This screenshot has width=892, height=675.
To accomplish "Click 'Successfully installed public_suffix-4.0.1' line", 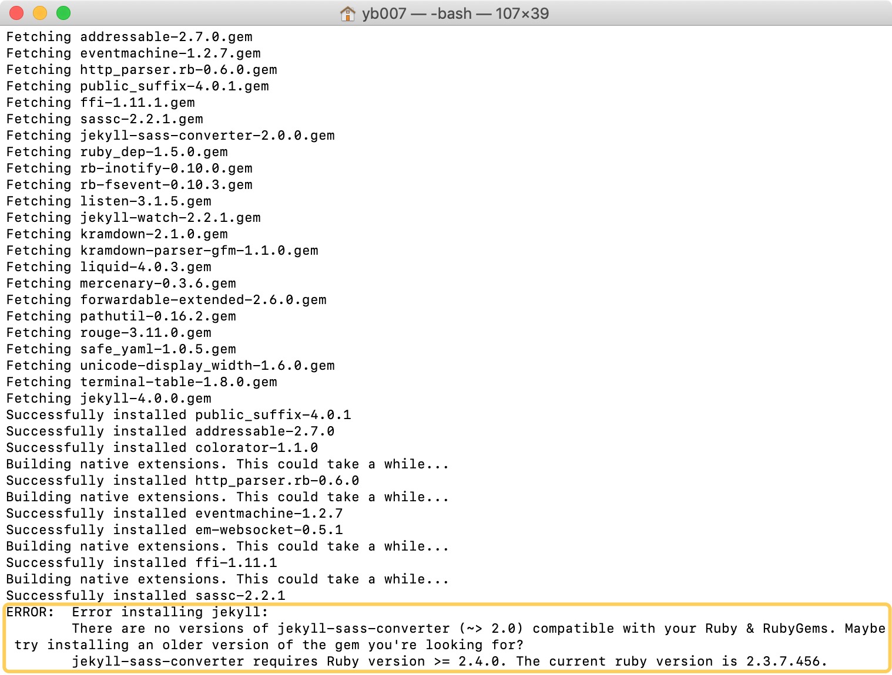I will click(179, 415).
